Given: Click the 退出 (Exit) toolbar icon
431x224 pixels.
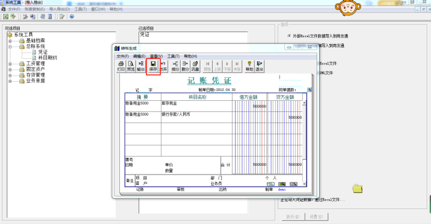Looking at the screenshot, I should tap(259, 66).
